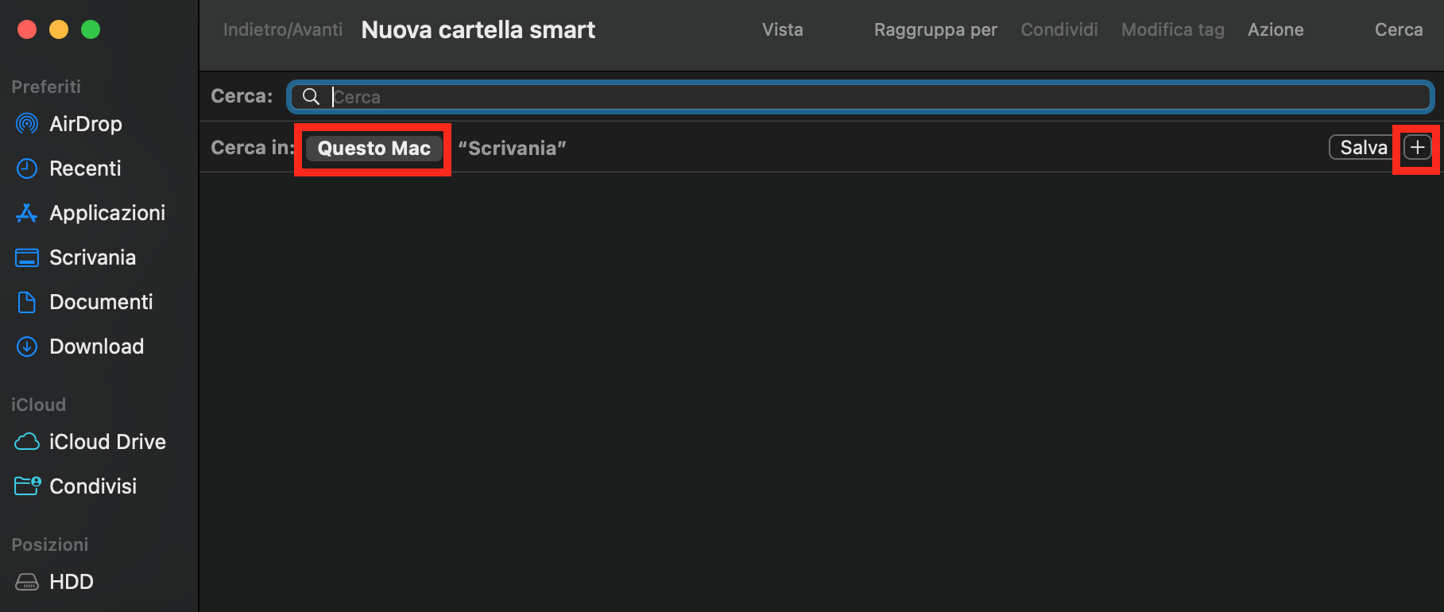Select Download in Preferiti
This screenshot has height=612, width=1444.
tap(96, 346)
